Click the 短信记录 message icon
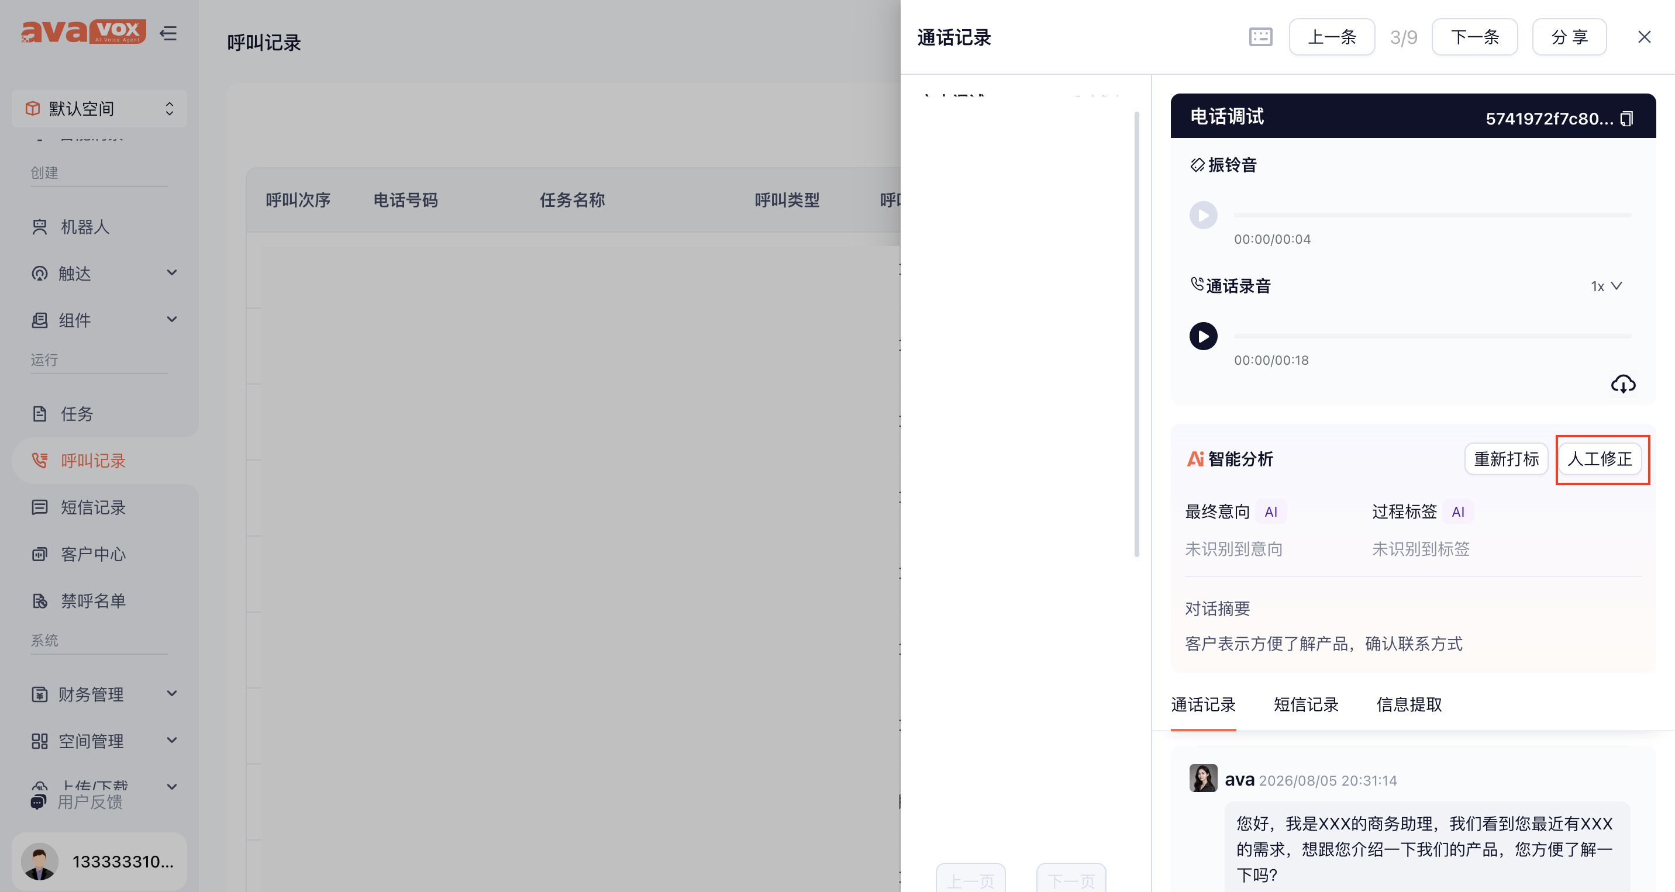The image size is (1675, 892). (40, 507)
